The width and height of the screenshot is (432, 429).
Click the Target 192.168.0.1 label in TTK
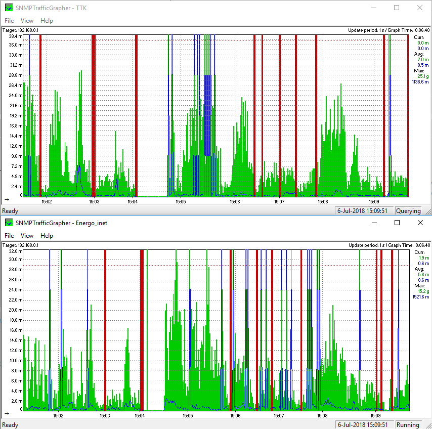[x=21, y=30]
